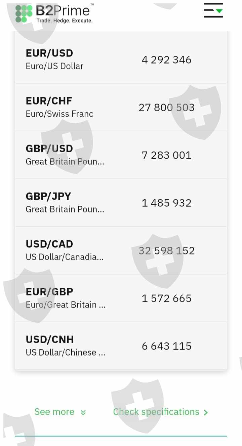
Task: Click Trade. Hedge. Execute. tagline
Action: (x=65, y=21)
